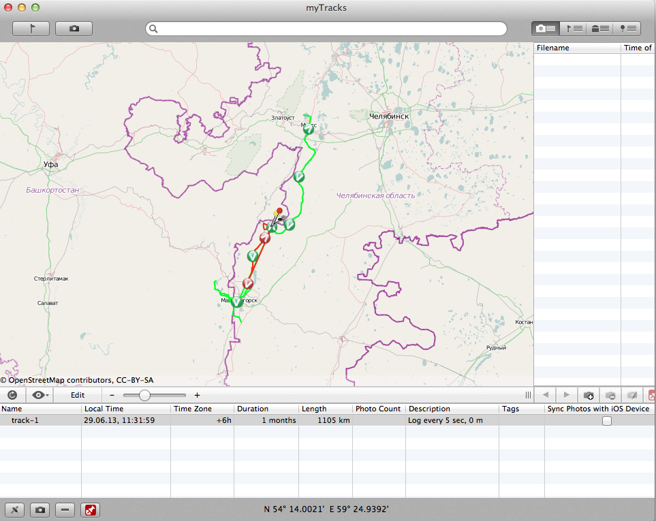
Task: Click the Description column header
Action: (452, 409)
